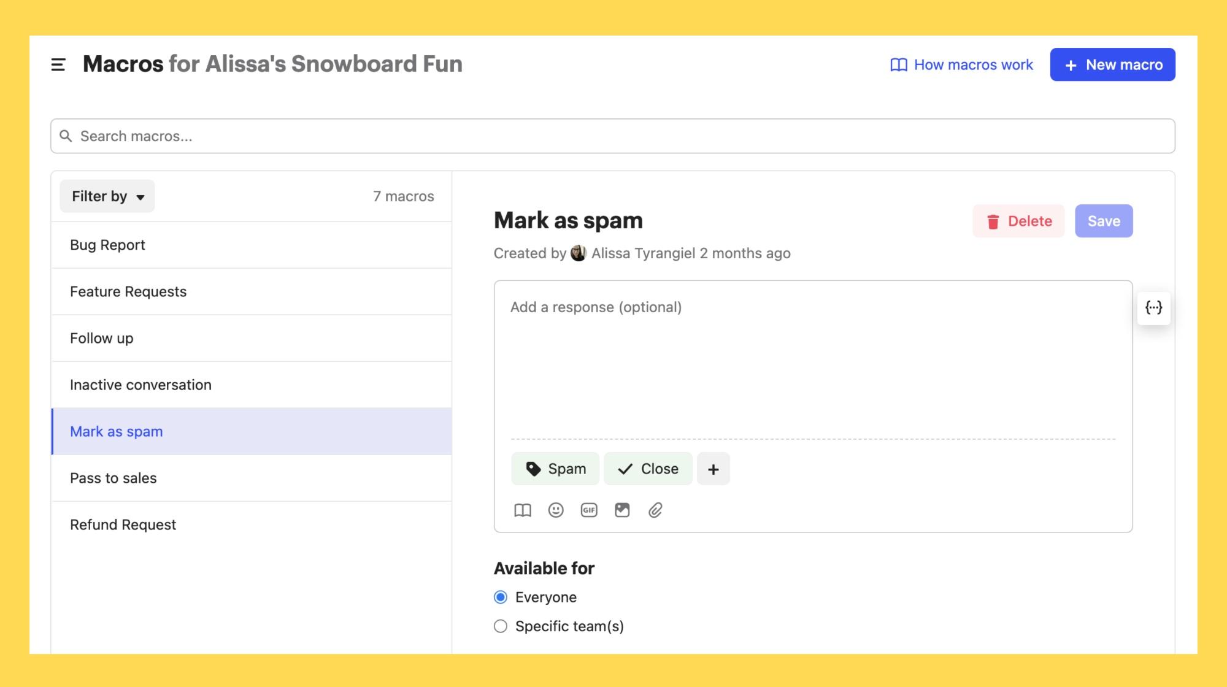Choose Specific team(s) availability
Image resolution: width=1227 pixels, height=687 pixels.
pyautogui.click(x=500, y=626)
